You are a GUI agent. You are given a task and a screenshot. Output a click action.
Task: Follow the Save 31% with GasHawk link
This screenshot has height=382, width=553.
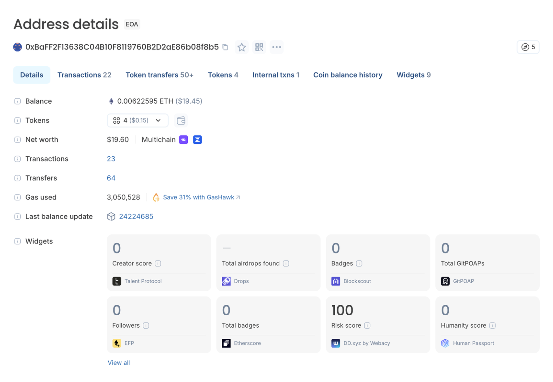199,197
